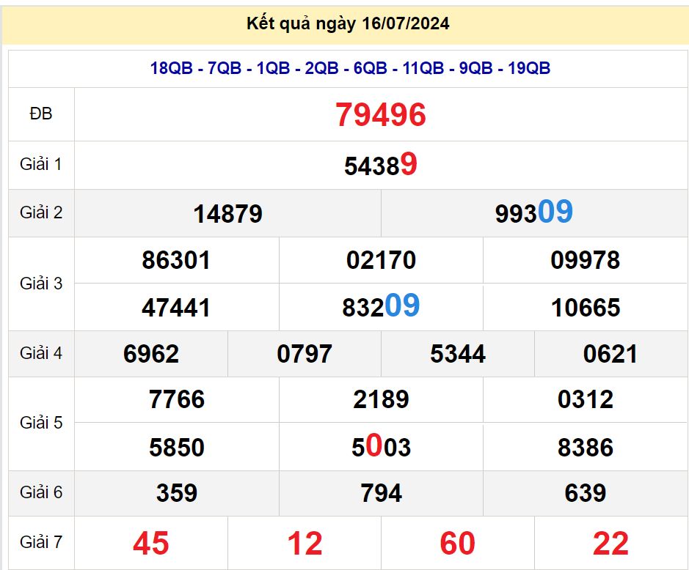This screenshot has width=689, height=570.
Task: Select the Giải 2 number 14879
Action: (x=227, y=214)
